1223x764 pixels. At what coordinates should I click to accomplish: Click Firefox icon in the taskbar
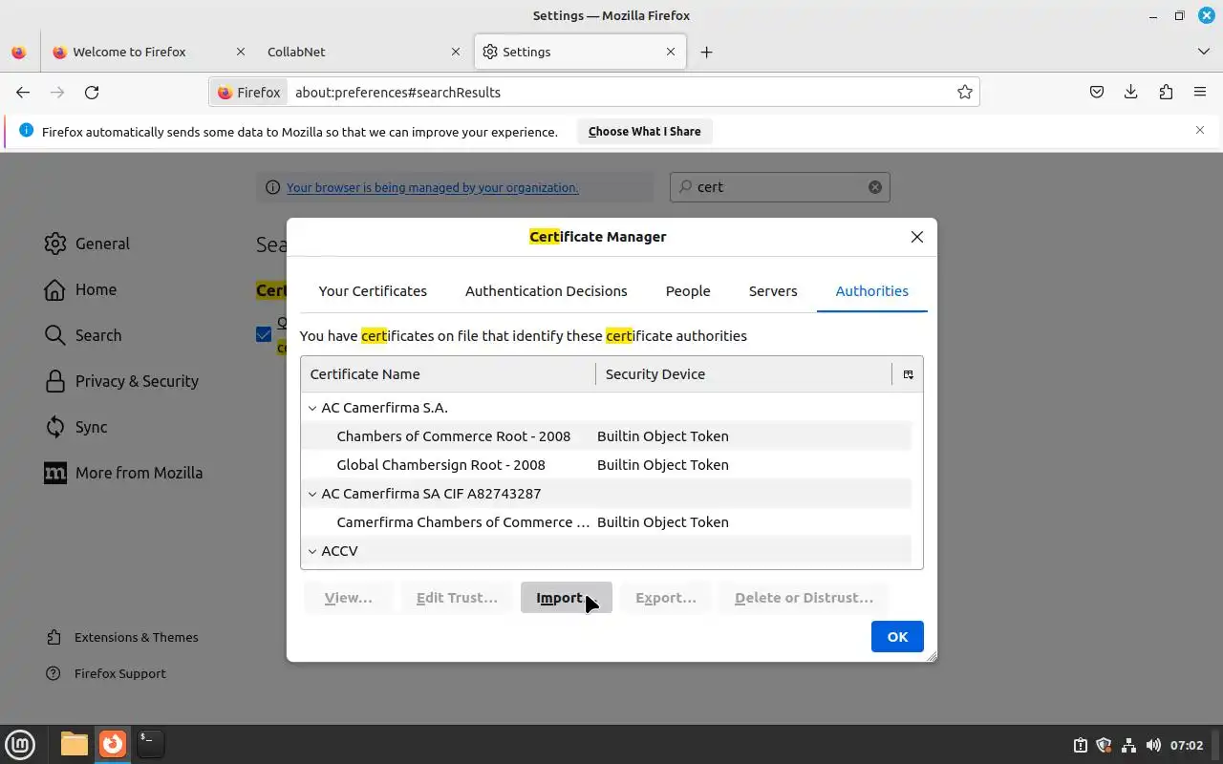(113, 744)
